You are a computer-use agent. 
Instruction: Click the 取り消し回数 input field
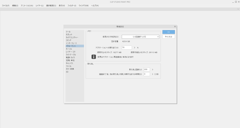point(147,70)
